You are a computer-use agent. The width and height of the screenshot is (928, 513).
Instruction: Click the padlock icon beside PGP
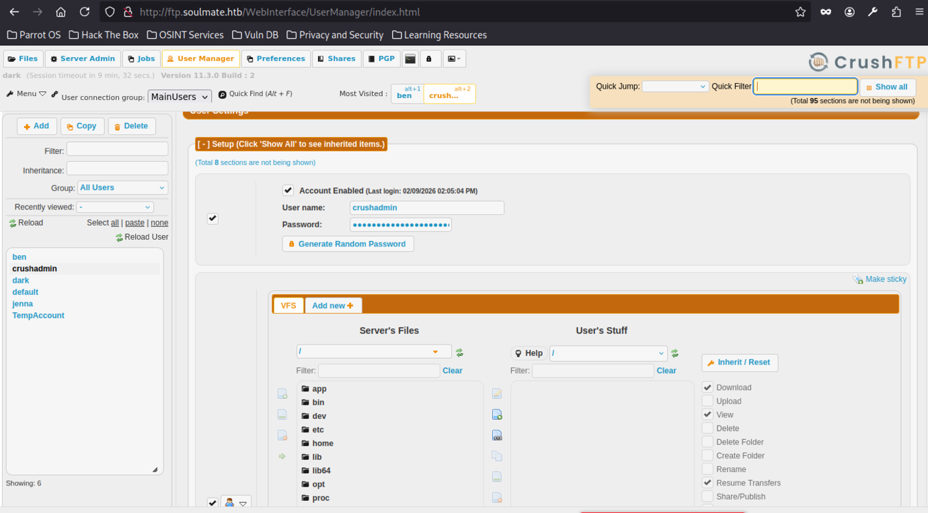coord(430,59)
